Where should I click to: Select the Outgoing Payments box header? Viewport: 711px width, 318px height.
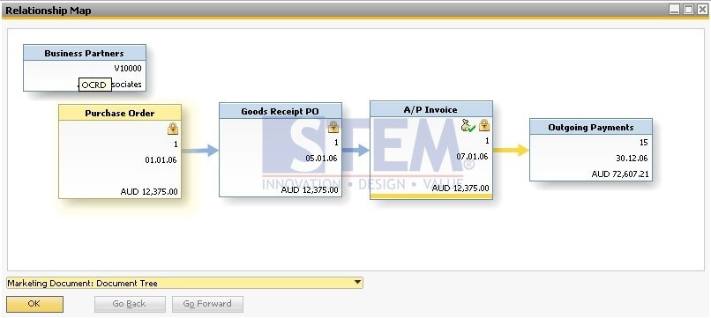[x=591, y=127]
